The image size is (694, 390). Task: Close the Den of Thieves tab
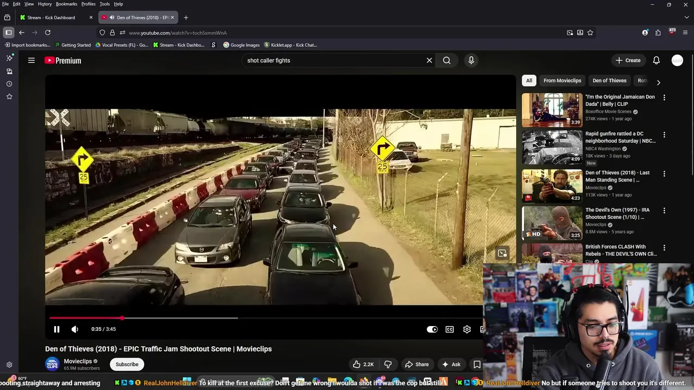172,17
